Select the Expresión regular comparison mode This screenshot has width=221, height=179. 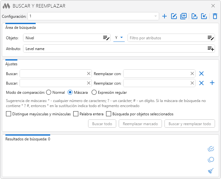tap(94, 93)
